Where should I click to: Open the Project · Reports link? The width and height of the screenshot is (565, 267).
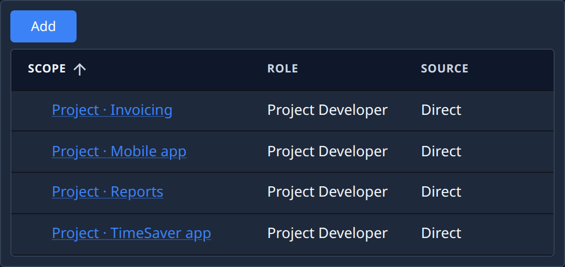tap(108, 192)
